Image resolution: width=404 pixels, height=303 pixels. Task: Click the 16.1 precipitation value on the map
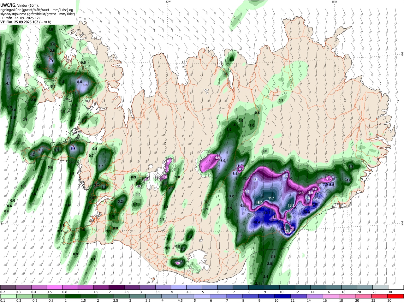[x=291, y=205]
